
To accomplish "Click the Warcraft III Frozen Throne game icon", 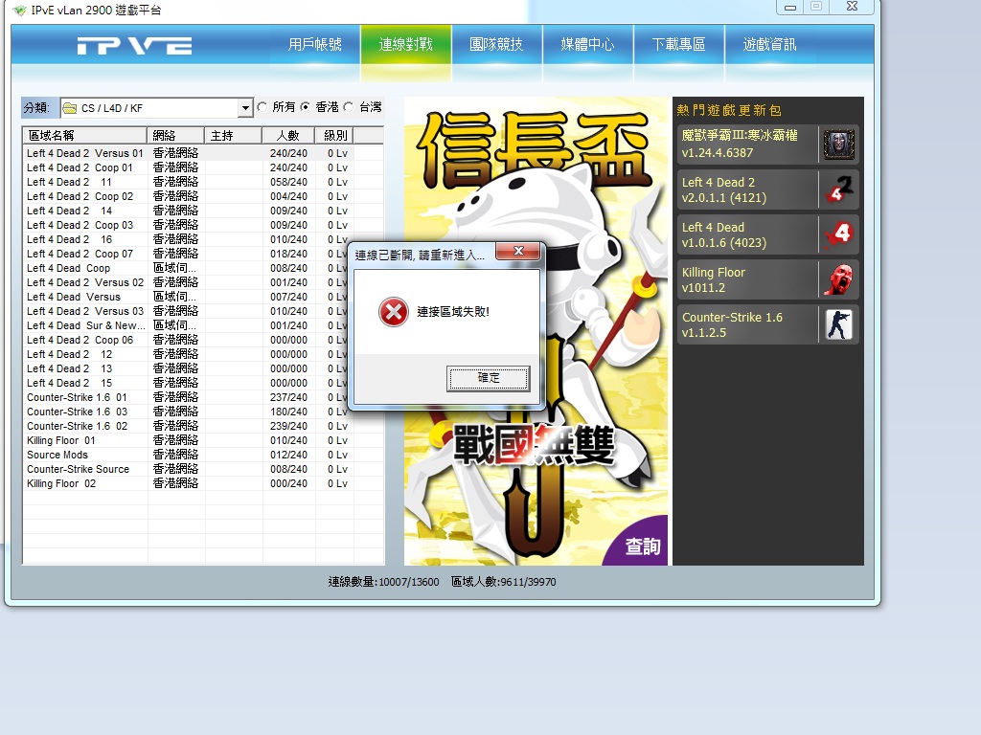I will (x=838, y=145).
